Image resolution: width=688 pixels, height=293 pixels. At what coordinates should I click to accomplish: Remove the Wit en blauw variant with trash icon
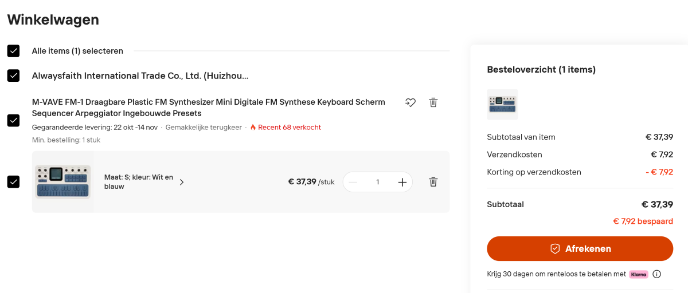[433, 182]
